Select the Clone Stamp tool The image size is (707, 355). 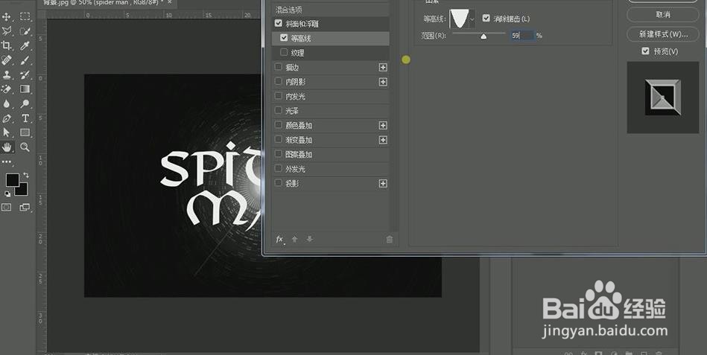pos(7,74)
